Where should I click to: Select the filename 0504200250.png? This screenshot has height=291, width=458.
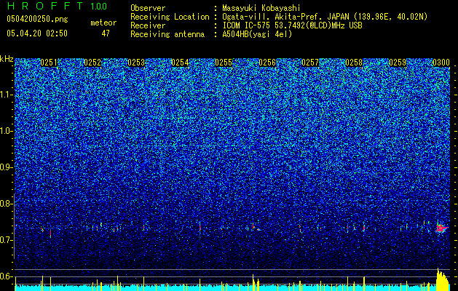(37, 19)
